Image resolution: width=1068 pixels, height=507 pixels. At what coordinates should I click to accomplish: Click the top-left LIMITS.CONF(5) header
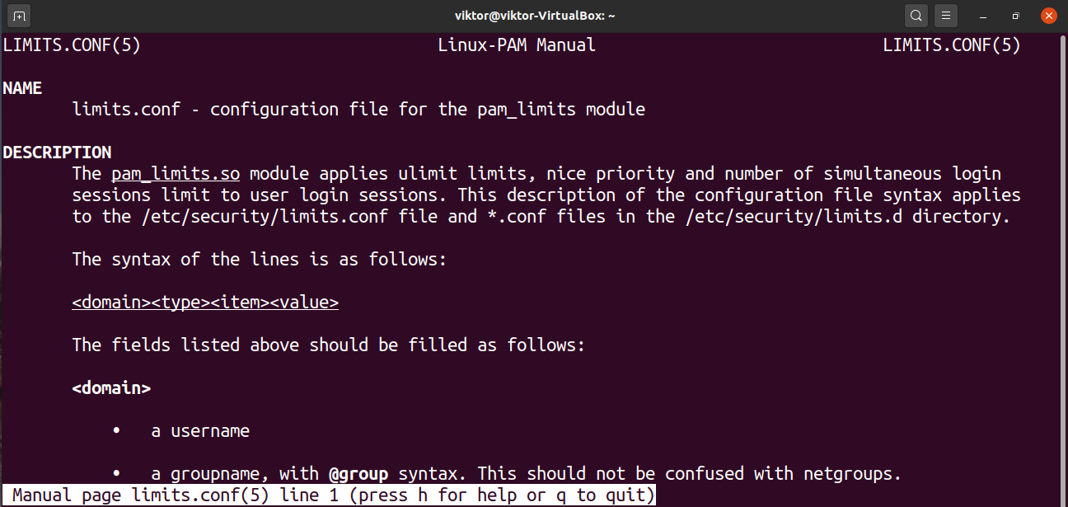tap(72, 45)
